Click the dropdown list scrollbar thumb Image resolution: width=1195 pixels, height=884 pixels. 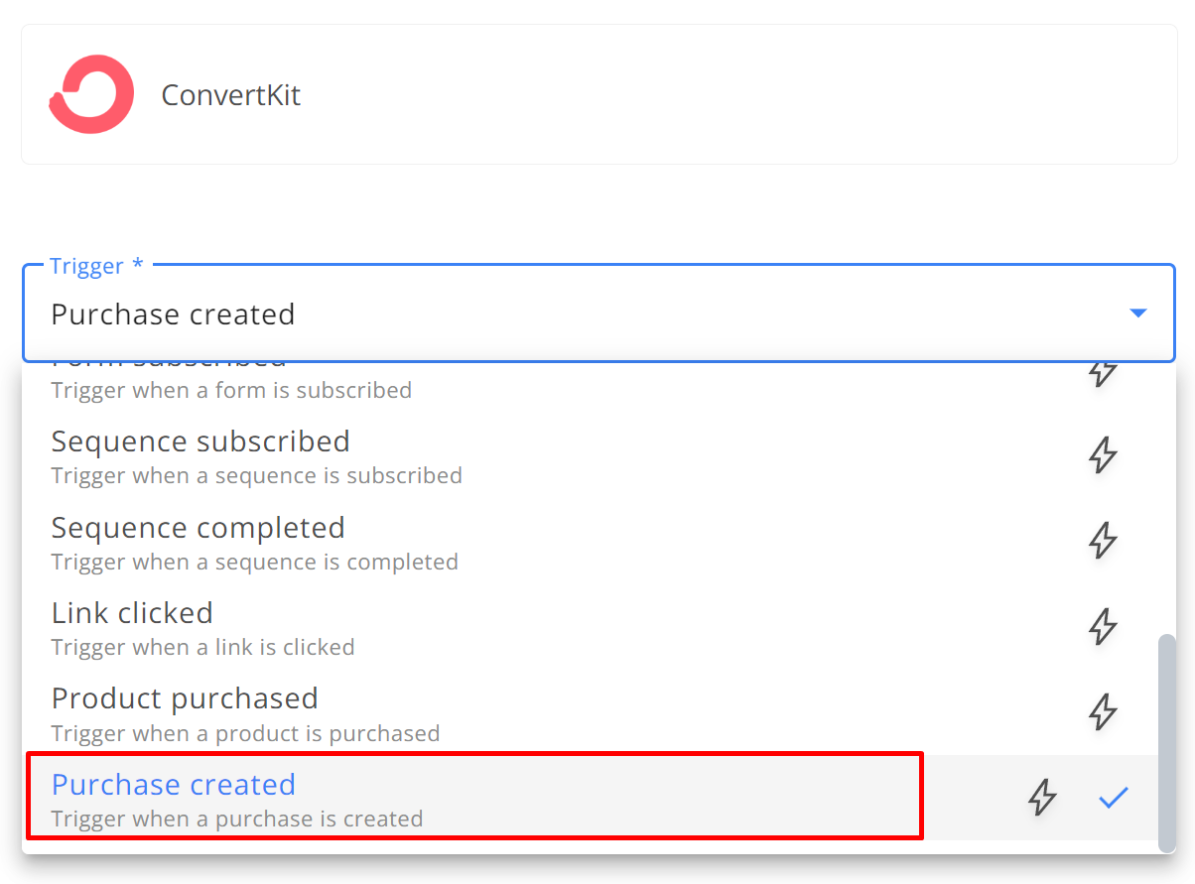tap(1167, 742)
